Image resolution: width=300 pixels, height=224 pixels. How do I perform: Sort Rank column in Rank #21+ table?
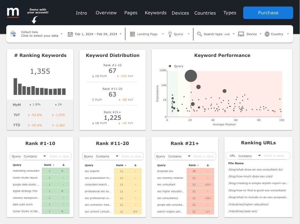point(194,165)
